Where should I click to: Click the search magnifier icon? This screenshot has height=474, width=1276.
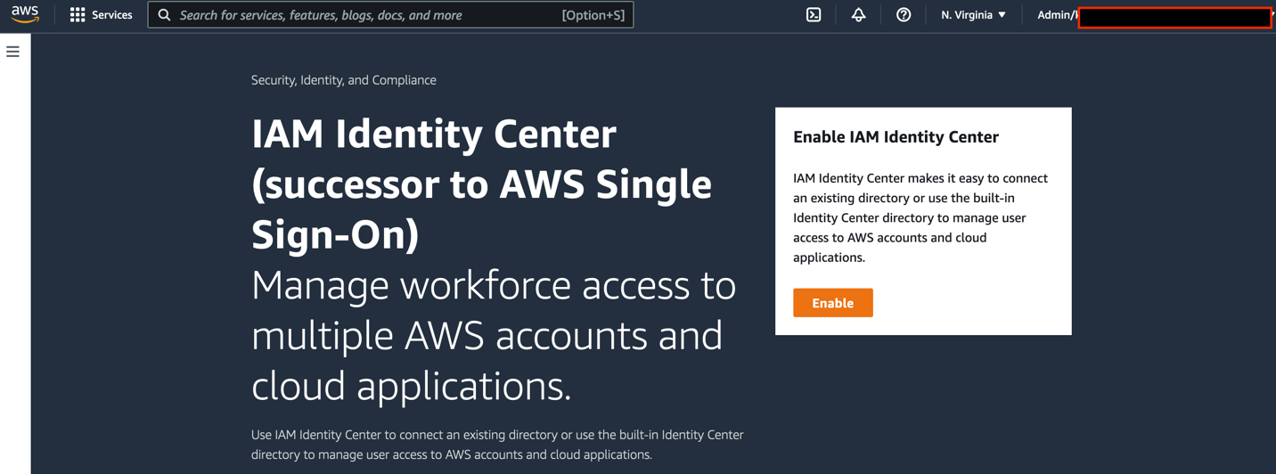click(x=164, y=15)
